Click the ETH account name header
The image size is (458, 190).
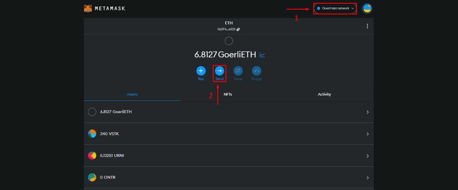pyautogui.click(x=229, y=23)
